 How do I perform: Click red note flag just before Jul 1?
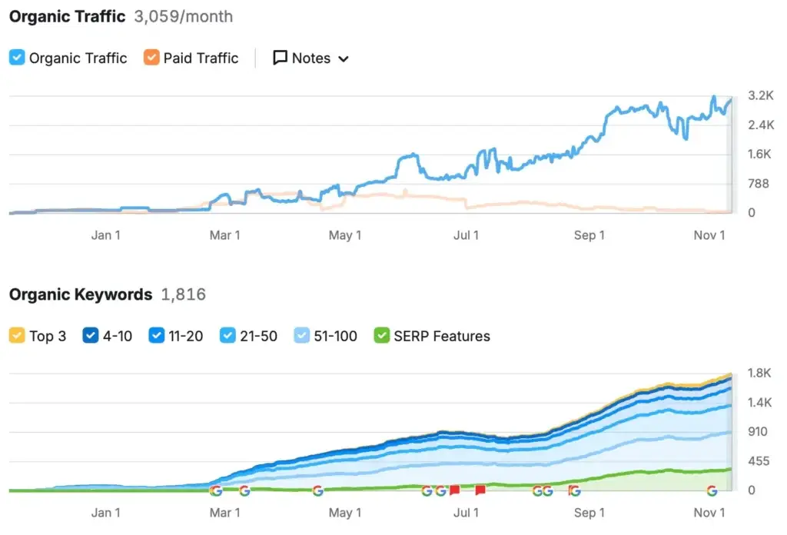point(454,490)
